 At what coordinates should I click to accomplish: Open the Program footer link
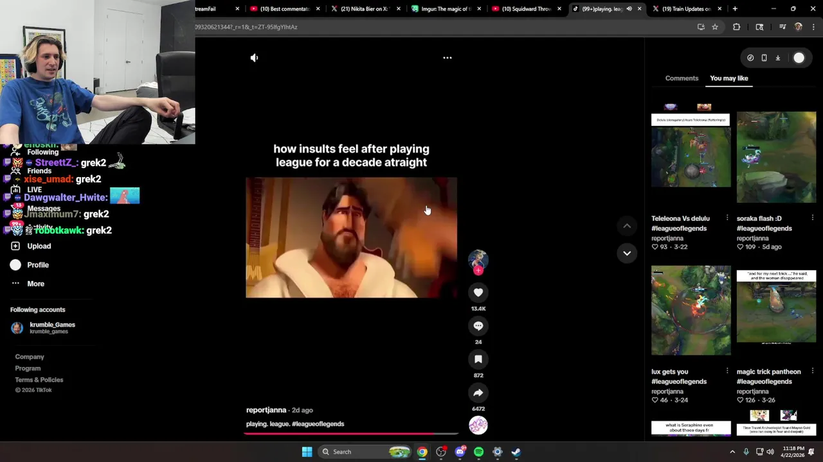click(28, 368)
